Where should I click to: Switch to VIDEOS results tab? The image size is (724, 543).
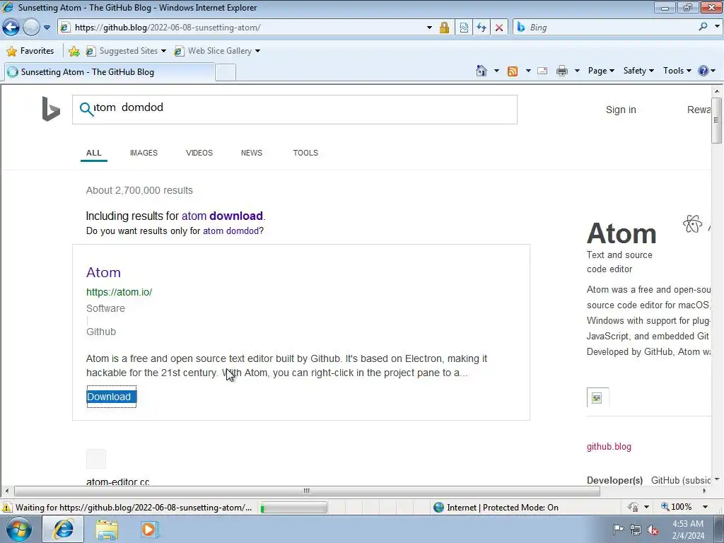[199, 153]
